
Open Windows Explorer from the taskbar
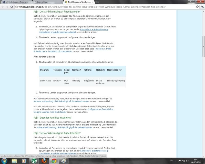[14, 161]
